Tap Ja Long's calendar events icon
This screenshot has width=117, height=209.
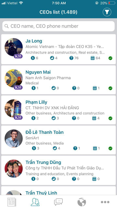coord(93,58)
